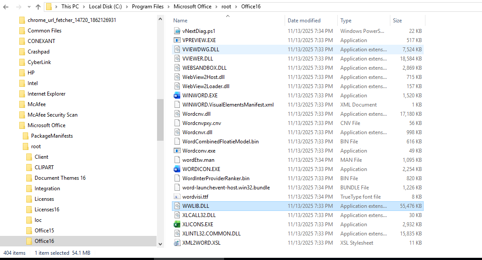Launch the Excel icon for XLICONS.EXE
The width and height of the screenshot is (482, 260).
pyautogui.click(x=177, y=224)
